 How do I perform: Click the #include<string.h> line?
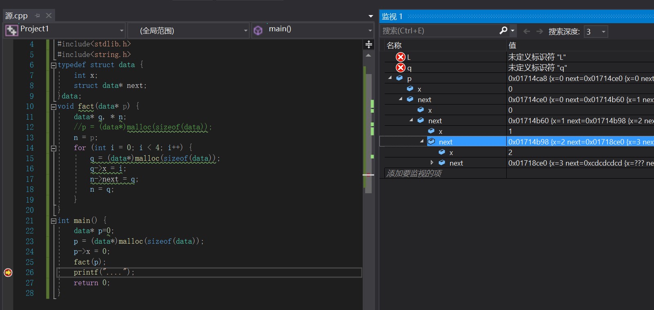point(94,55)
